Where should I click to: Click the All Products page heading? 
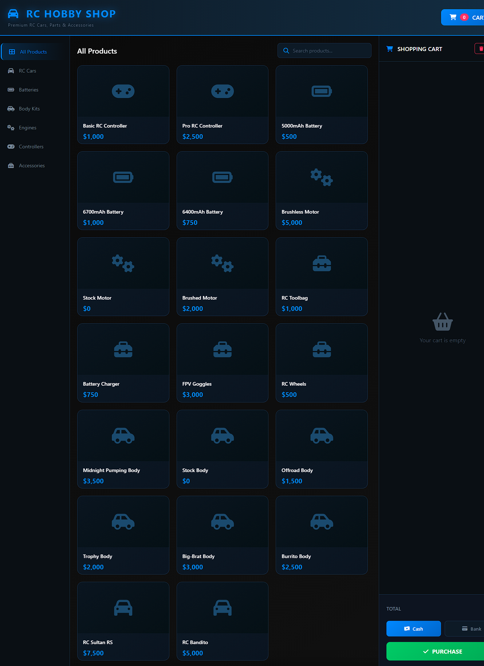pos(97,51)
